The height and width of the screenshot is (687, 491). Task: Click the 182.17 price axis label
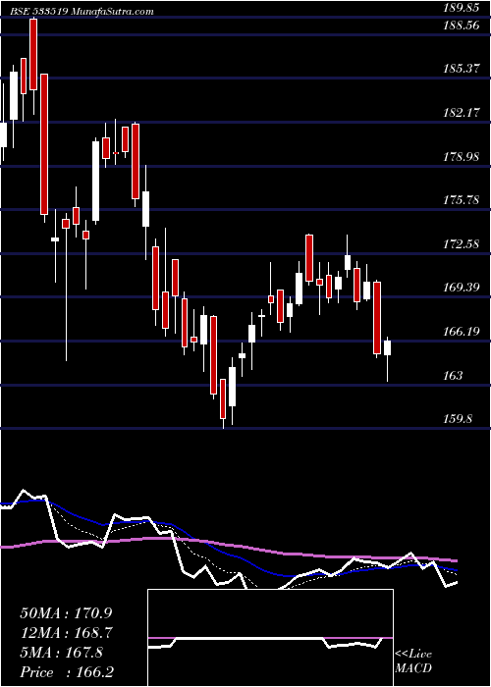[462, 113]
